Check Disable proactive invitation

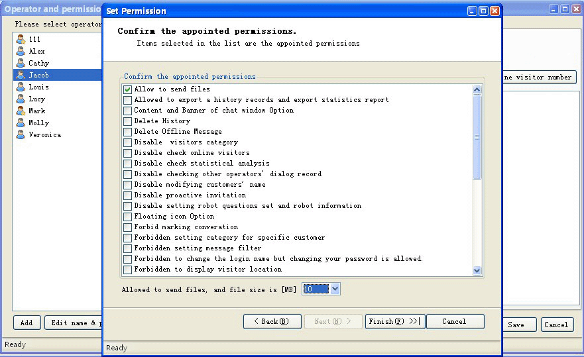click(127, 195)
